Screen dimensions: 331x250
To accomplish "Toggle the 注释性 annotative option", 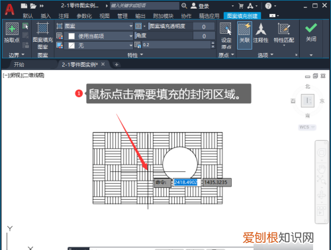I will click(261, 32).
